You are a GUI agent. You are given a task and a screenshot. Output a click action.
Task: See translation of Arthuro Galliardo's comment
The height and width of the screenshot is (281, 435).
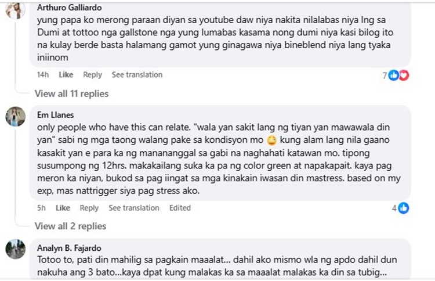(137, 75)
